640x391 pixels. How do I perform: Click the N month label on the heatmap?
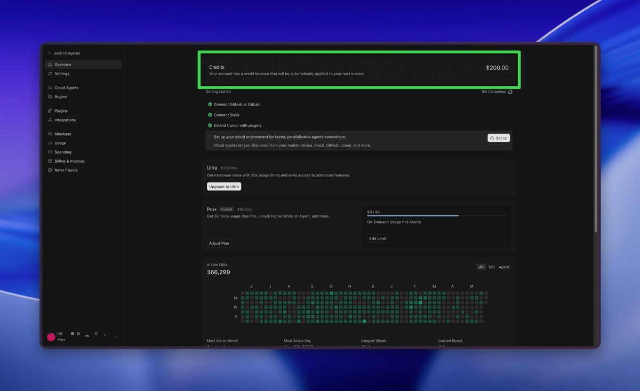[x=350, y=286]
